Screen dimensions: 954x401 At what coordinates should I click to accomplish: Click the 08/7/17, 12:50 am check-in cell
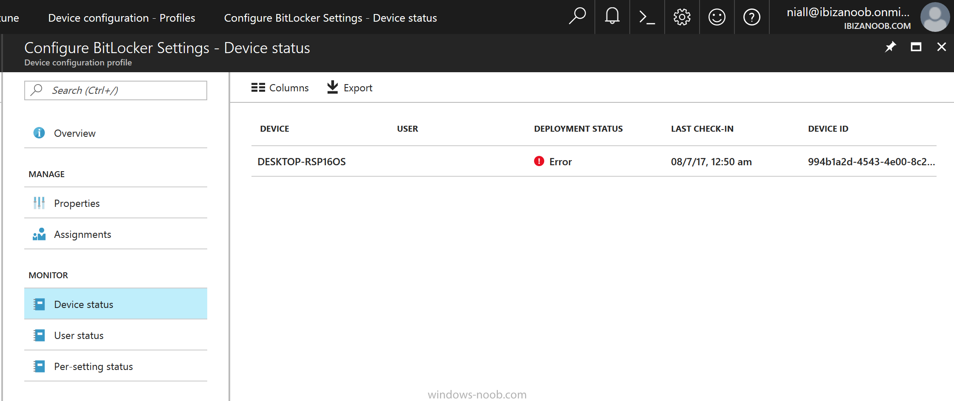(711, 162)
